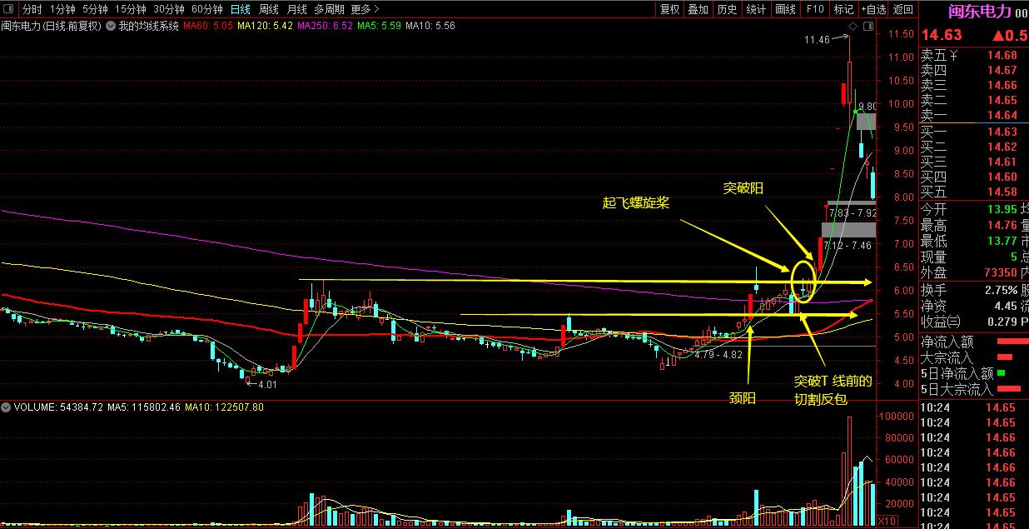The width and height of the screenshot is (1029, 529).
Task: Click the MA120: 5.42 indicator value
Action: [265, 26]
